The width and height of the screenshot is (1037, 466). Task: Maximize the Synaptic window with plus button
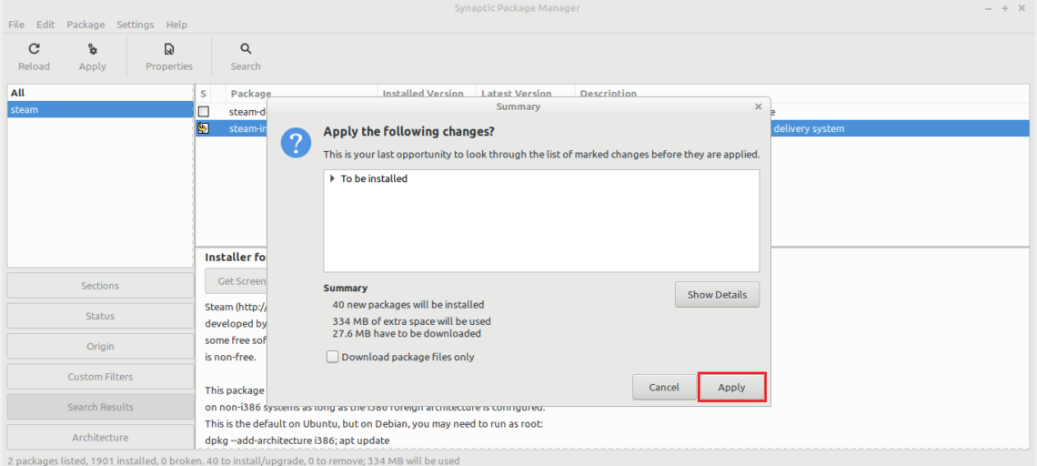pyautogui.click(x=1004, y=8)
